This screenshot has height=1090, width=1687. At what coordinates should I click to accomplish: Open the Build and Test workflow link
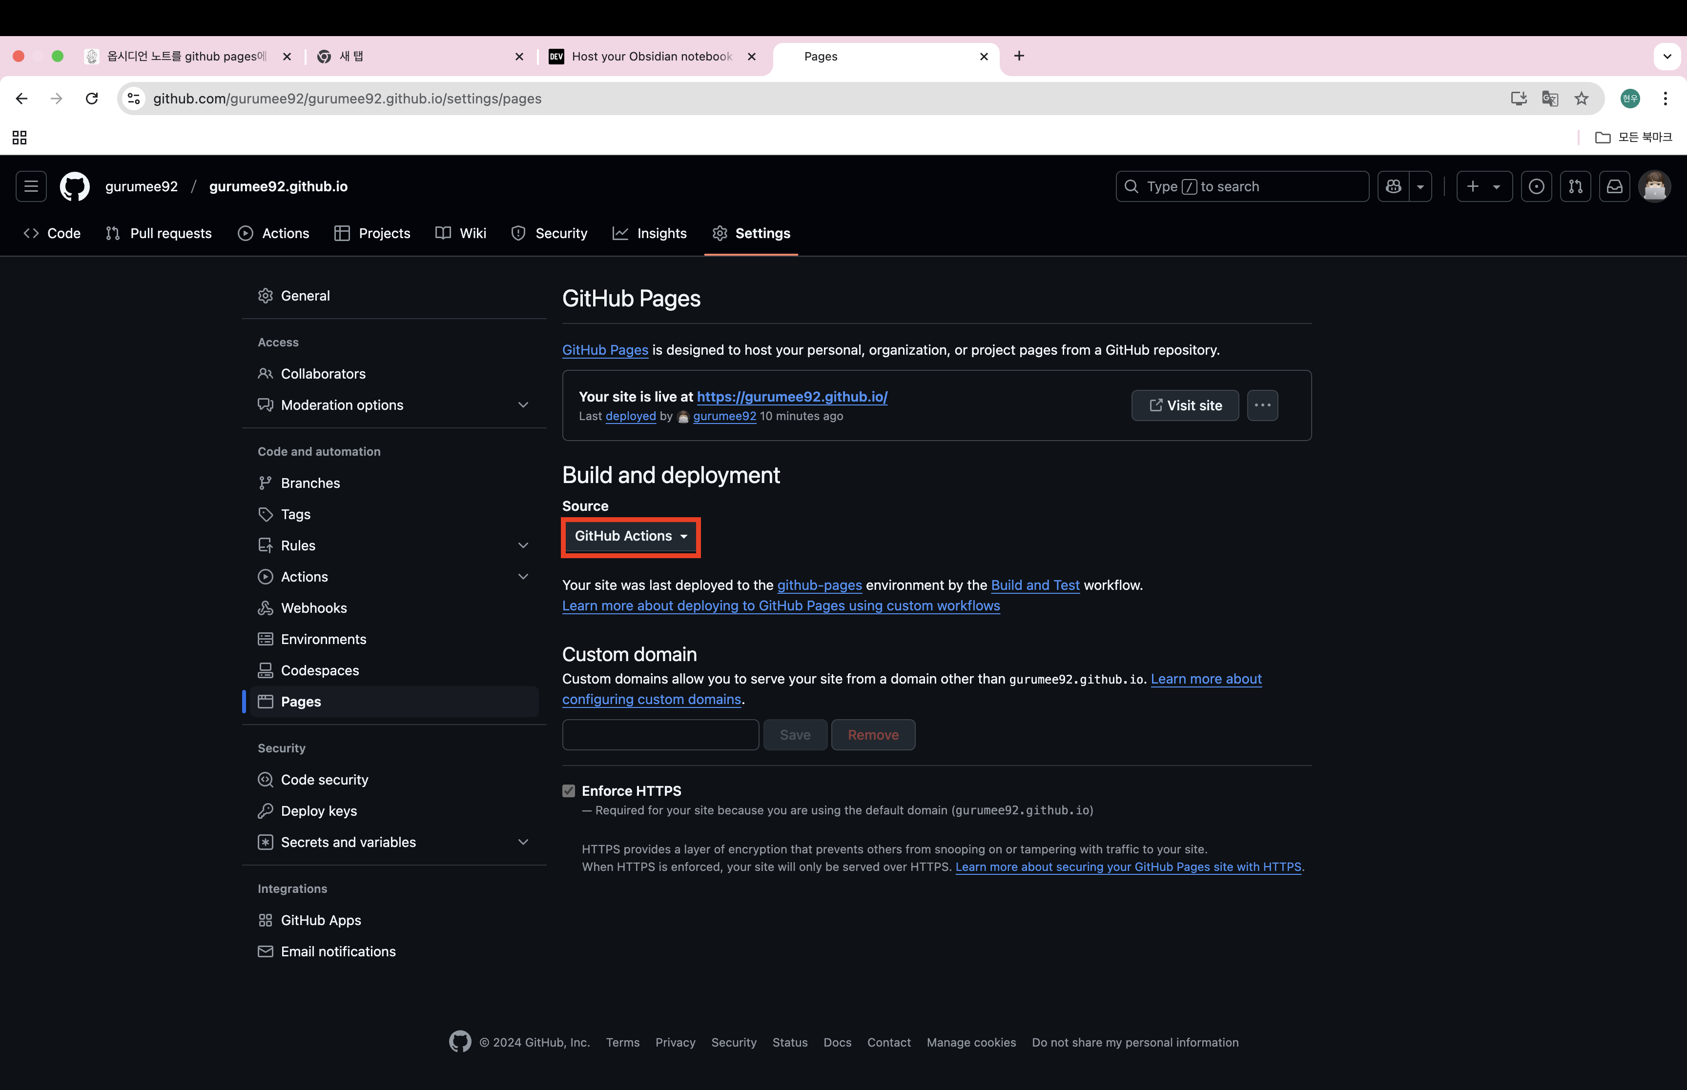point(1035,585)
